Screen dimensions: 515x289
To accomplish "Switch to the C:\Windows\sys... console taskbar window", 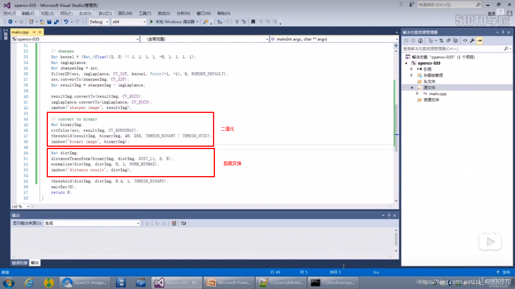I will coord(333,282).
